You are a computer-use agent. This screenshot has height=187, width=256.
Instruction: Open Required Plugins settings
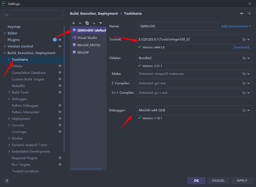25,158
